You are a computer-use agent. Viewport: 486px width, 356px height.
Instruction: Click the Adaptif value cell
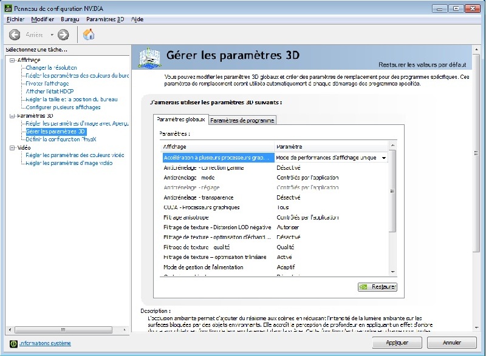point(286,267)
